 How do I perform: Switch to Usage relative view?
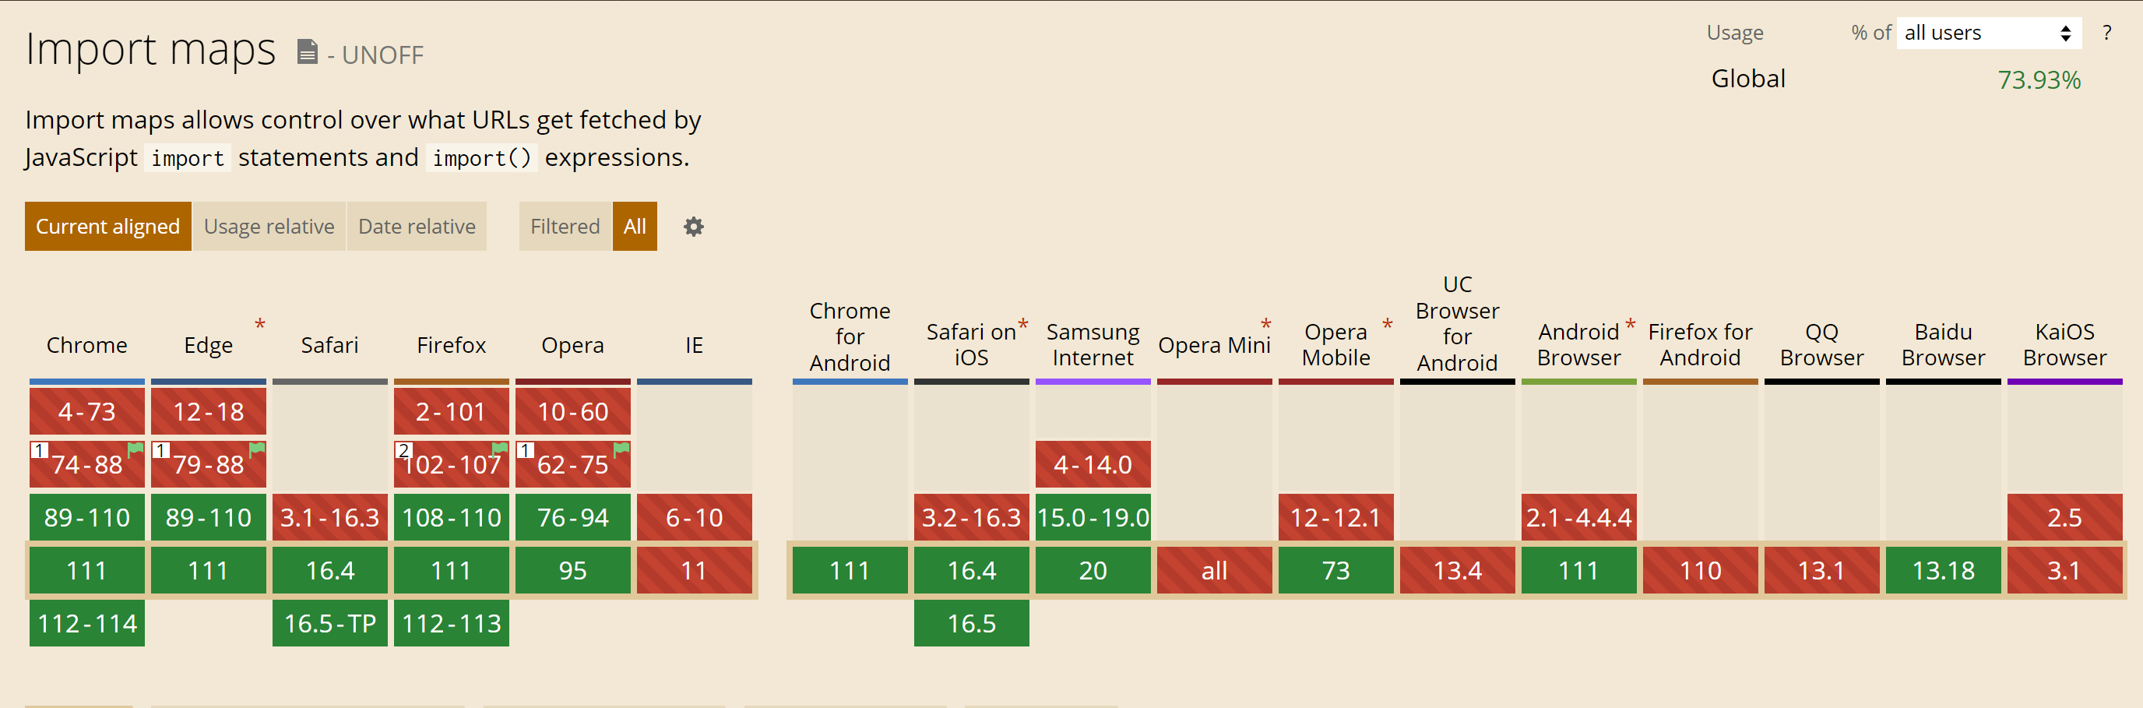click(x=269, y=227)
